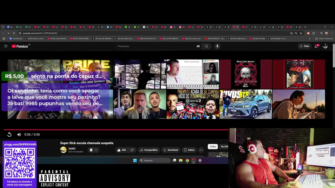Switch to the Telegram tab
335x188 pixels.
pos(109,27)
